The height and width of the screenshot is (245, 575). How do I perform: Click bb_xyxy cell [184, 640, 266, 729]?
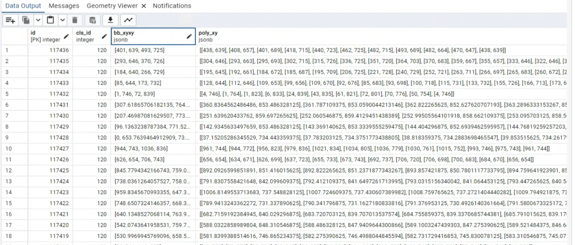(x=153, y=72)
